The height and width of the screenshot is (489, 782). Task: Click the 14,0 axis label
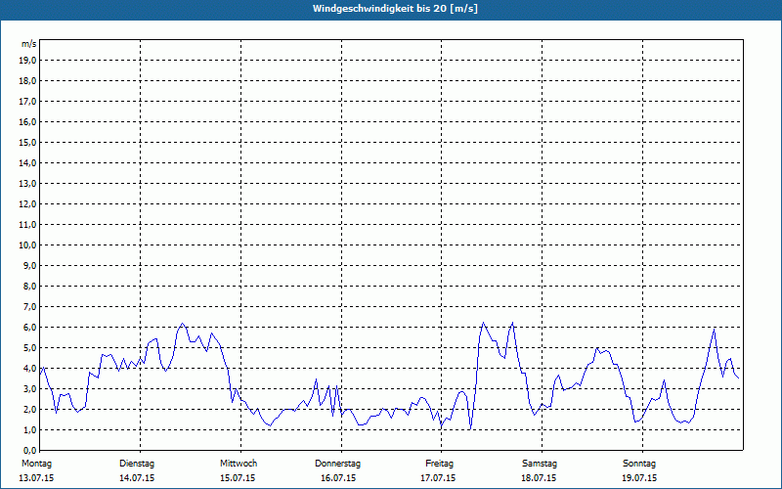coord(28,162)
